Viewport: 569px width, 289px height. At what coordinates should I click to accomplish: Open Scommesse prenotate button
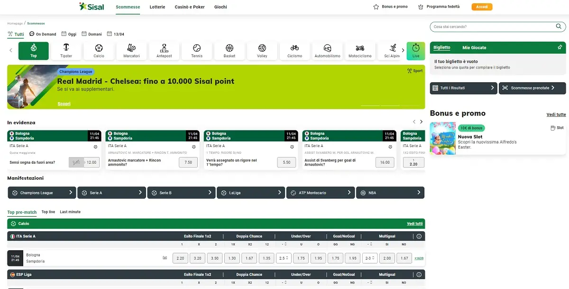coord(532,88)
